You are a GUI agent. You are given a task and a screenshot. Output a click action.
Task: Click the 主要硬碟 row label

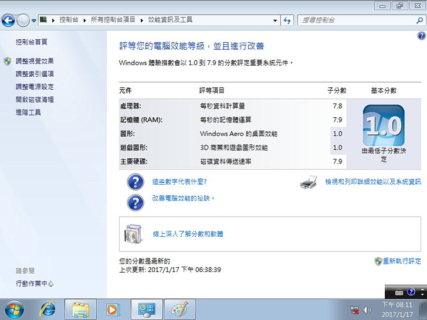134,161
